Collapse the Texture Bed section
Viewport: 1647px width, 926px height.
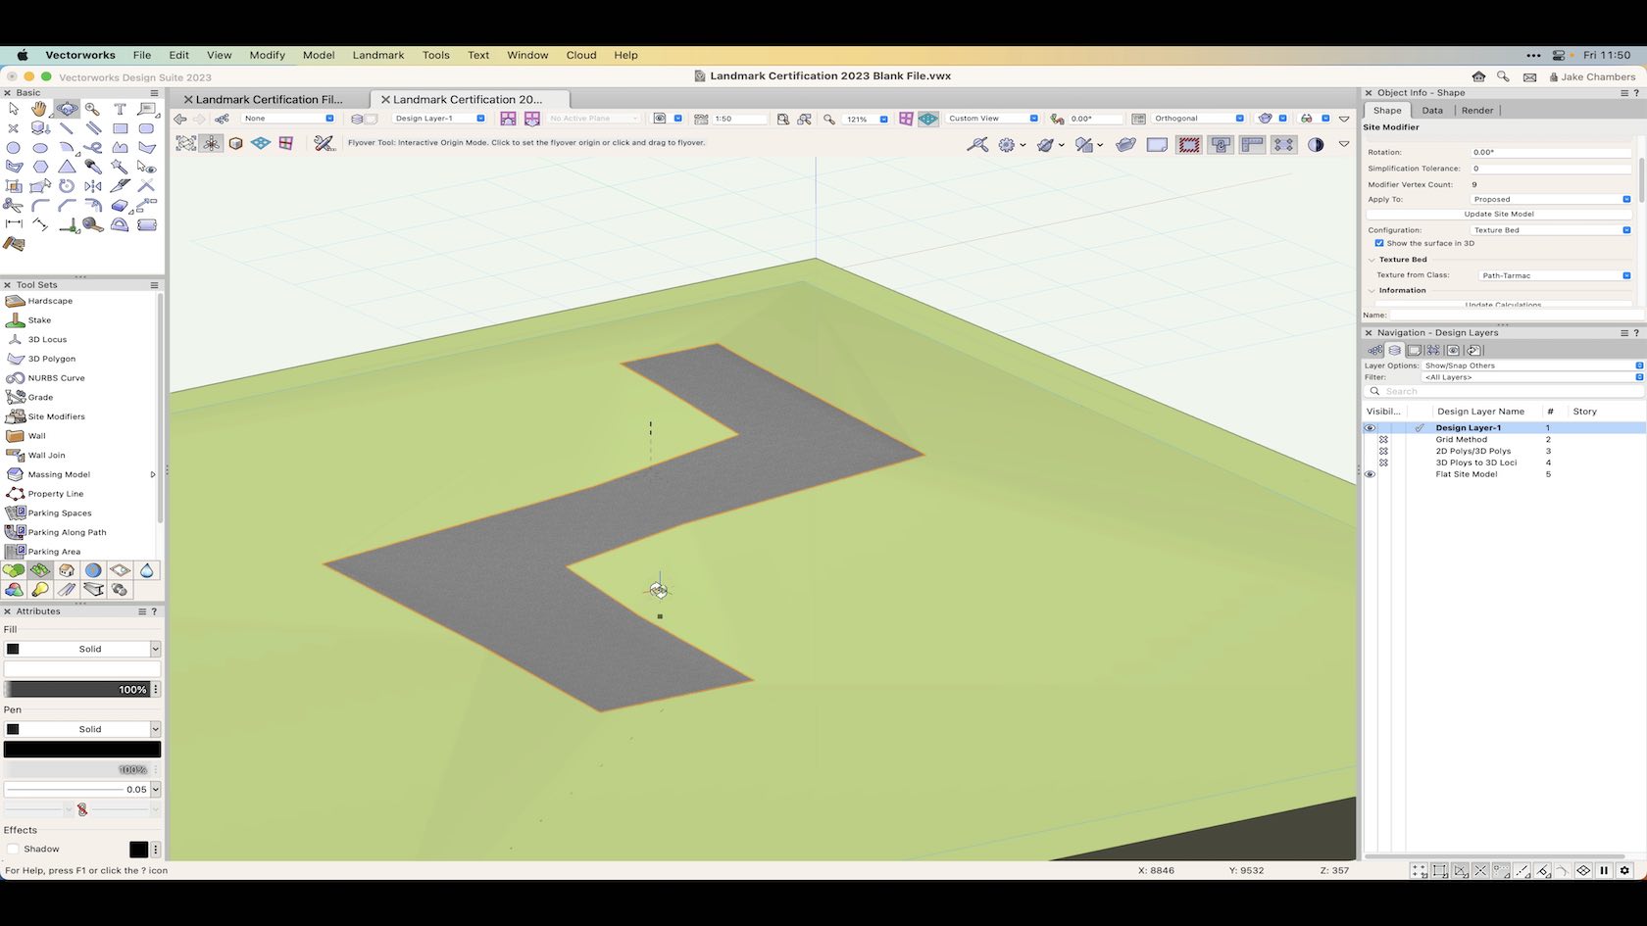pos(1372,259)
